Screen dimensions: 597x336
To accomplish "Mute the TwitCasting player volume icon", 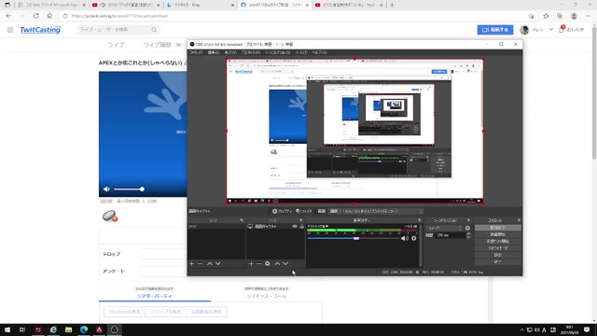I will pos(106,189).
